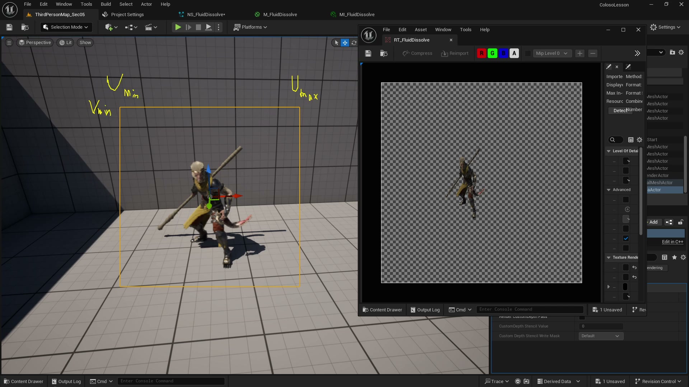Collapse the Texture Render section
Viewport: 689px width, 387px height.
click(609, 258)
